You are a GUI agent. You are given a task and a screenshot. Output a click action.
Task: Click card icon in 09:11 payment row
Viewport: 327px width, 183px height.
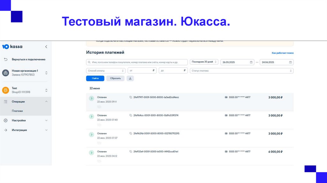(x=226, y=97)
